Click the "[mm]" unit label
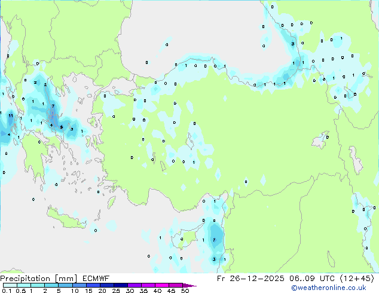379x293 pixels. [x=66, y=279]
